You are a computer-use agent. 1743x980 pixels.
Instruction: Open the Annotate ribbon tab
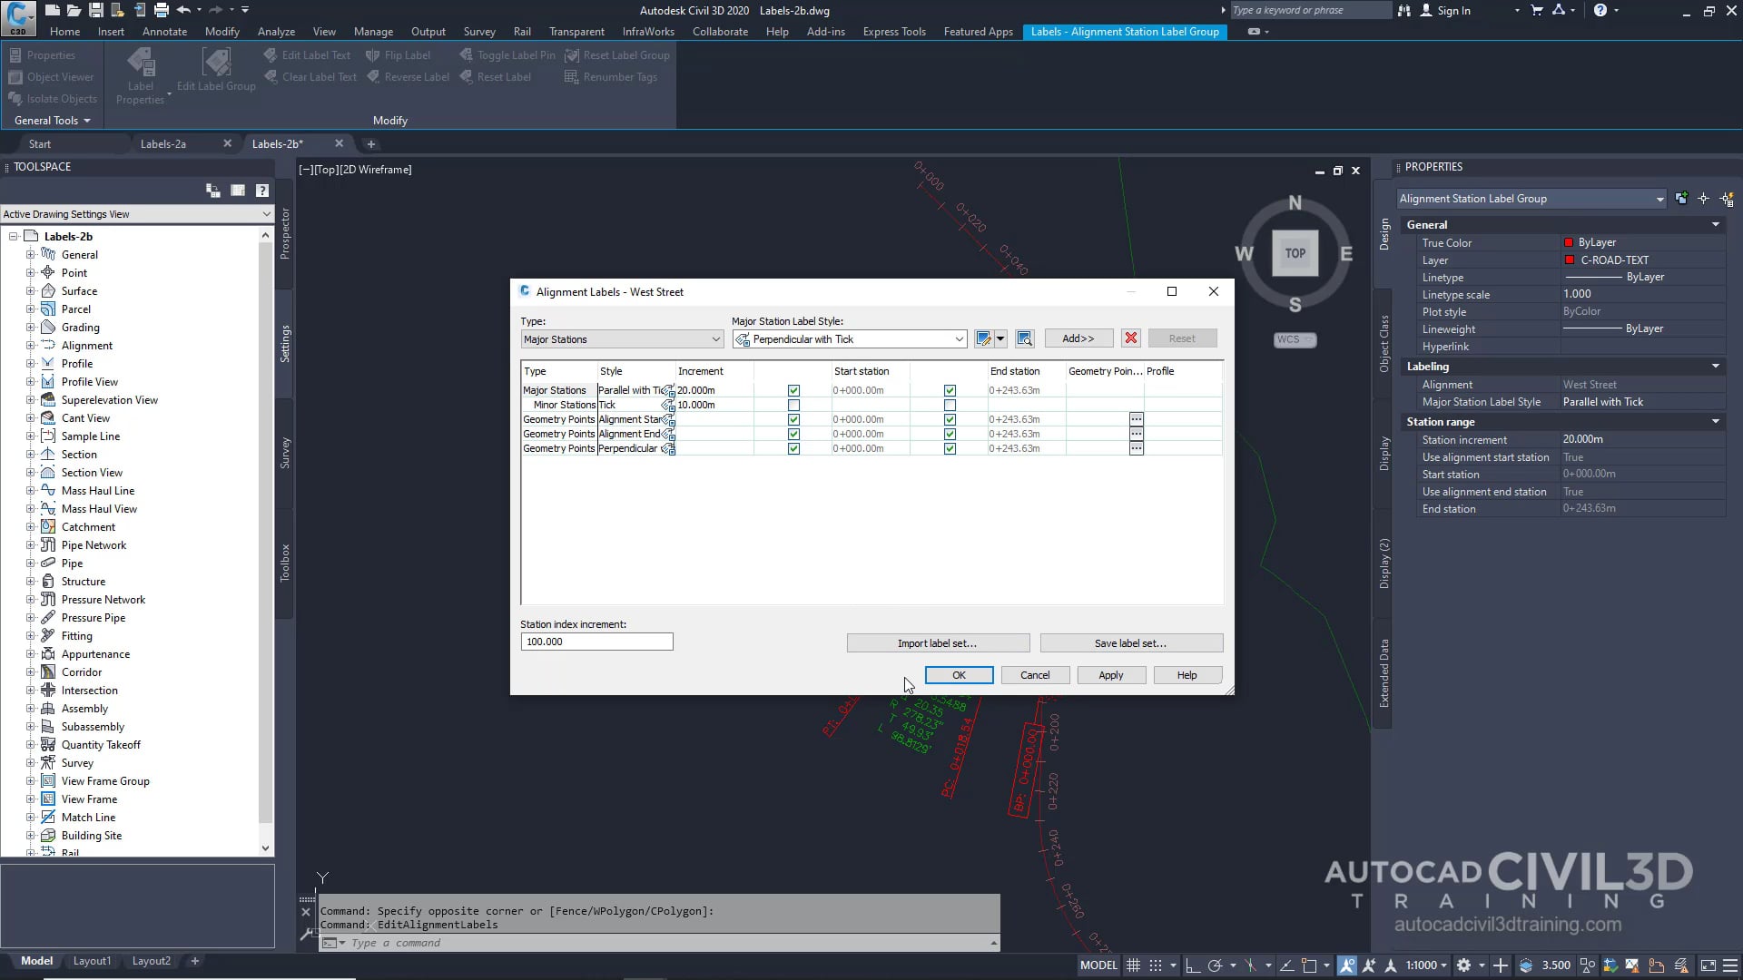tap(164, 31)
